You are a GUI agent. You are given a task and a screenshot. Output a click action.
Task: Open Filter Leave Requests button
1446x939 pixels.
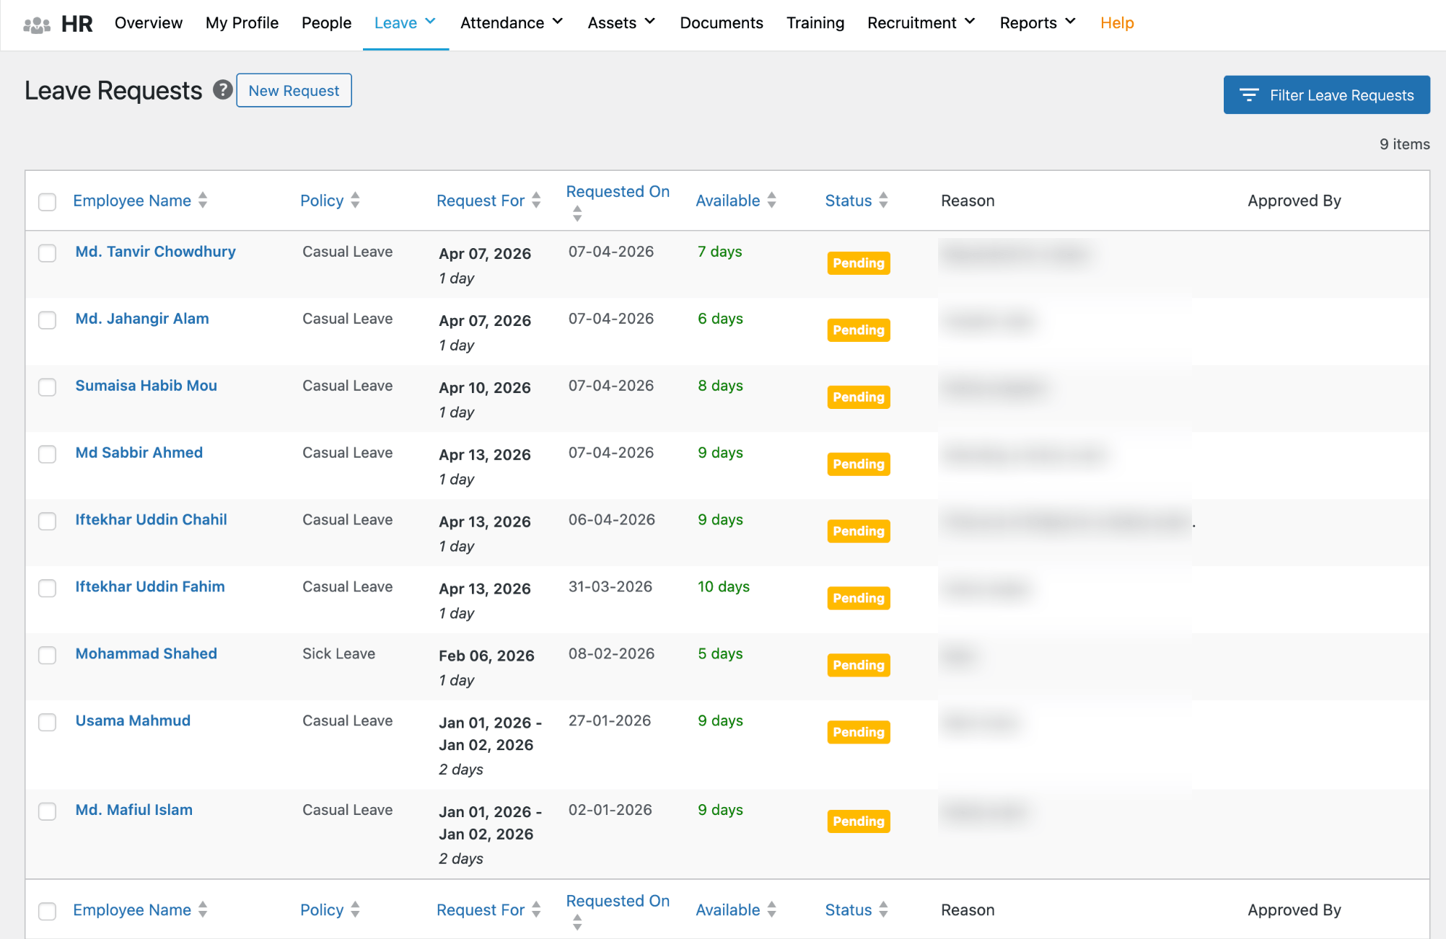1326,95
